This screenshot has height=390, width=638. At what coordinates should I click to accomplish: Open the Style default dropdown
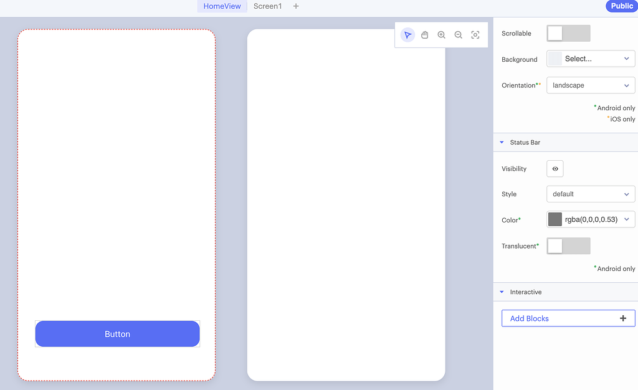tap(589, 194)
